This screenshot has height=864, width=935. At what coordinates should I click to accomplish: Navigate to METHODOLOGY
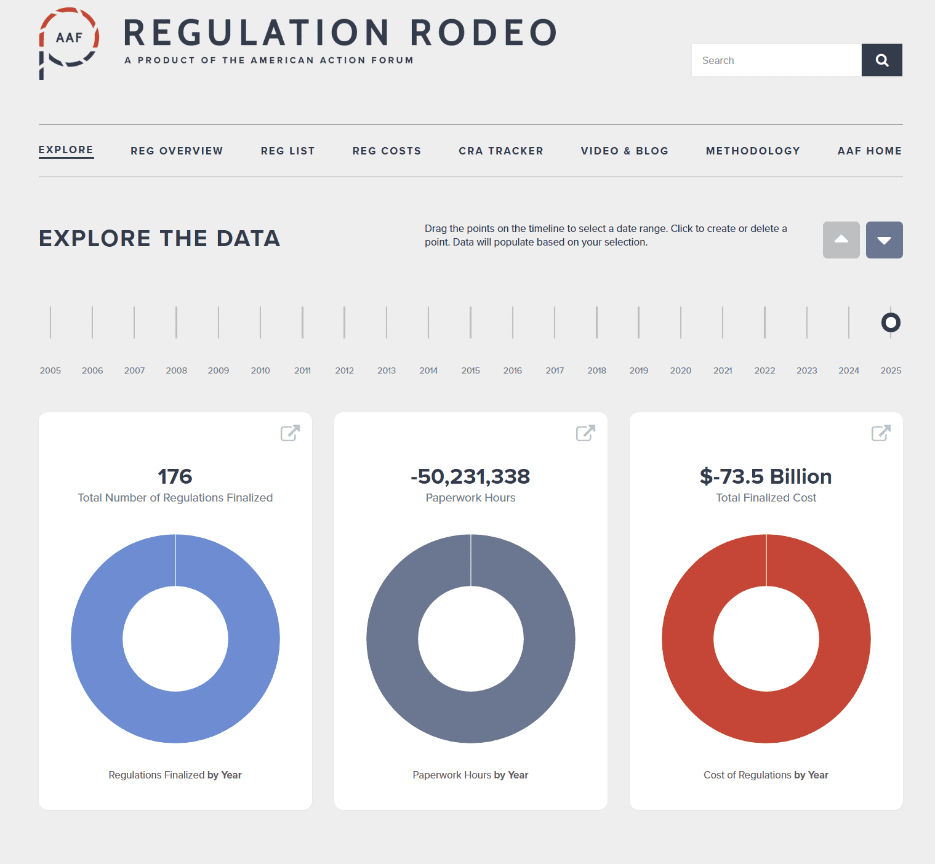pyautogui.click(x=753, y=151)
